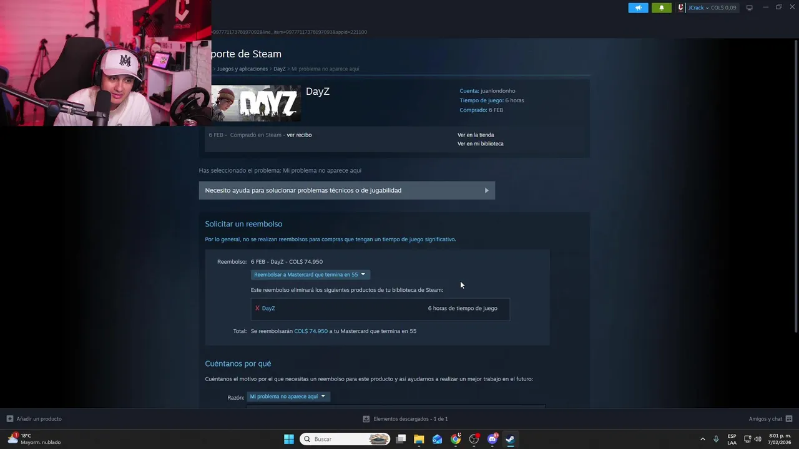Click the 'Soporte de Steam' page title

247,54
